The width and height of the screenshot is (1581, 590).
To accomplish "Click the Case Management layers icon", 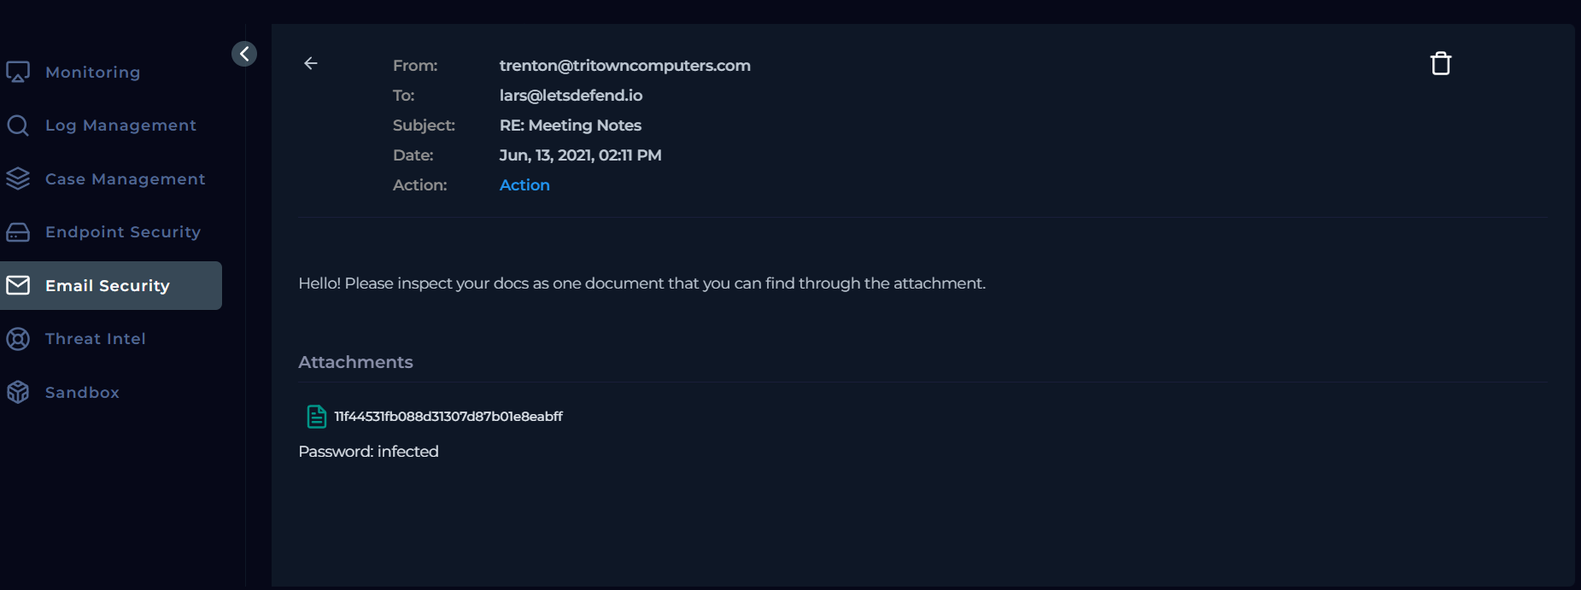I will point(18,179).
